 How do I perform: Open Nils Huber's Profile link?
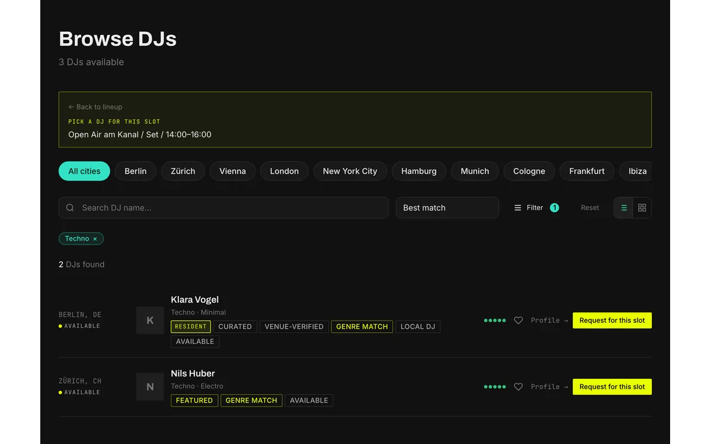point(549,387)
